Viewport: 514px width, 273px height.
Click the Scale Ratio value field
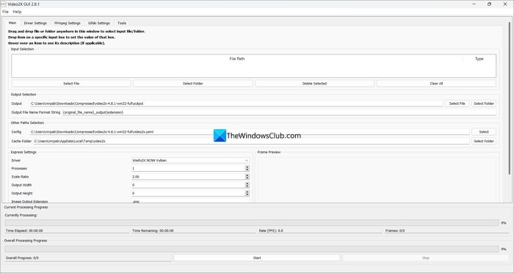[x=188, y=177]
